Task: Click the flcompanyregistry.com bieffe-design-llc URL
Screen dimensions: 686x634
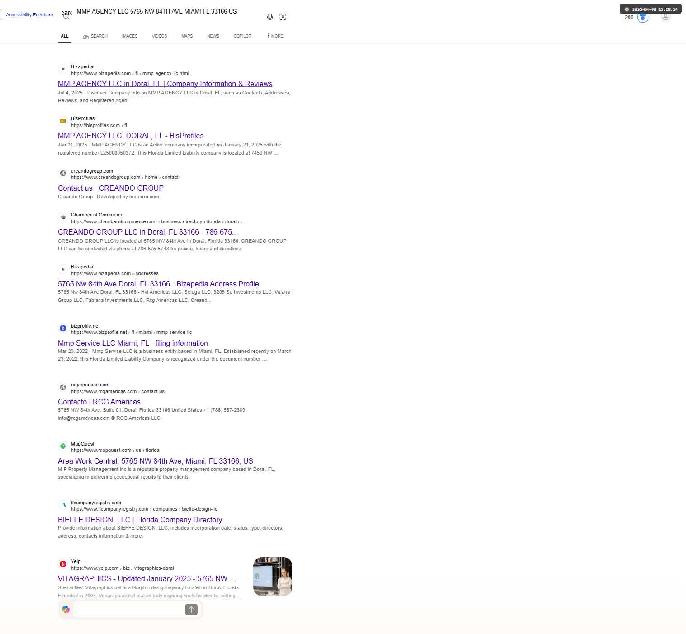Action: [x=144, y=509]
